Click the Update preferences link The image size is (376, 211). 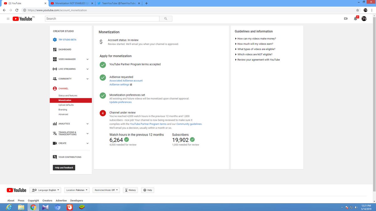tap(120, 102)
